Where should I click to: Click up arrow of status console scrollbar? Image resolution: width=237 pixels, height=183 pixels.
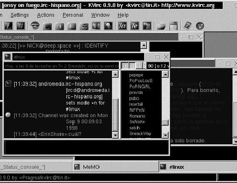144,45
